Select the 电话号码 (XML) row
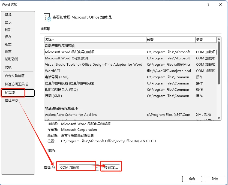 [x=130, y=77]
